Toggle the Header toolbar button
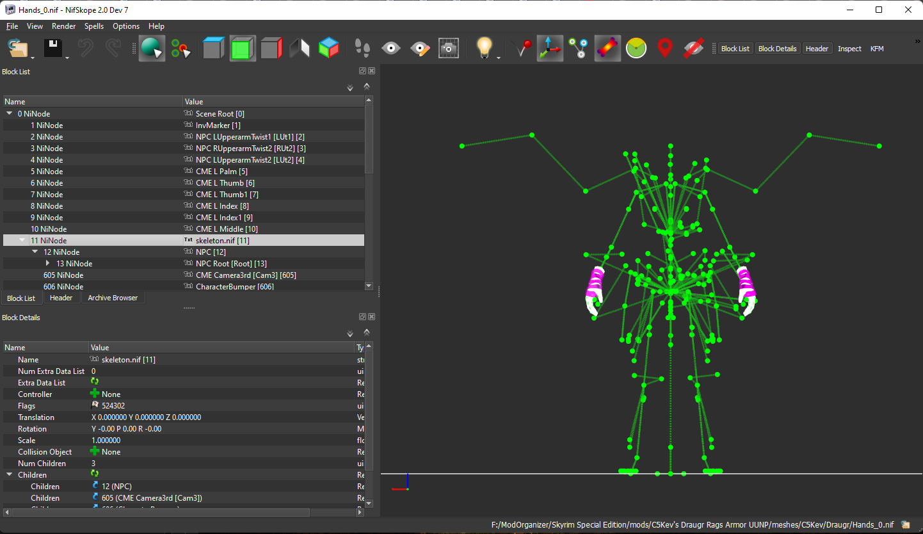The height and width of the screenshot is (534, 923). coord(817,49)
